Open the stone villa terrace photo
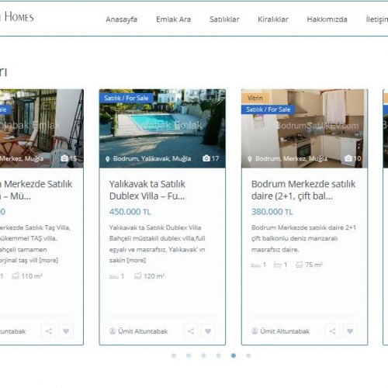 coord(41,128)
